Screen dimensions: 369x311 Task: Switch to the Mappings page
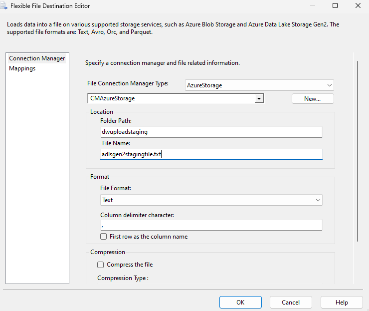[22, 68]
